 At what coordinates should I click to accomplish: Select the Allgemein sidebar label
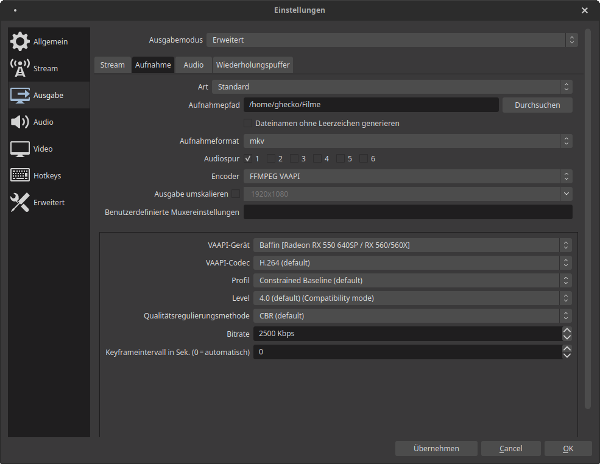[51, 41]
